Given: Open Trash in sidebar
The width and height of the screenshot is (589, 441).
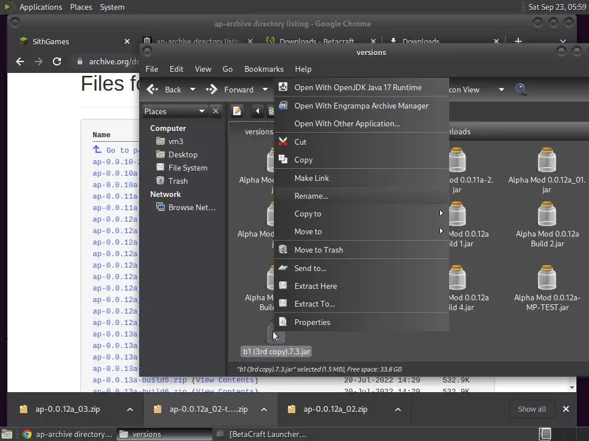Looking at the screenshot, I should tap(178, 181).
